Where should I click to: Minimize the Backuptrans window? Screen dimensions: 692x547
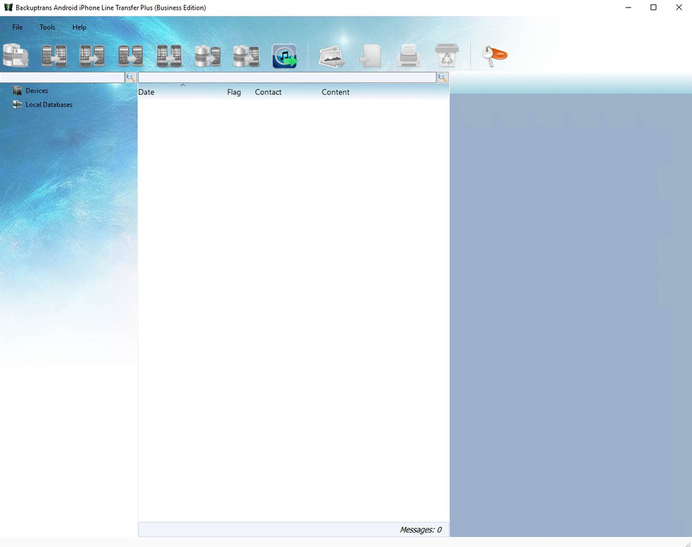pos(628,8)
